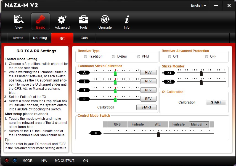Reverse the T channel with REV
The width and height of the screenshot is (236, 166).
click(149, 90)
